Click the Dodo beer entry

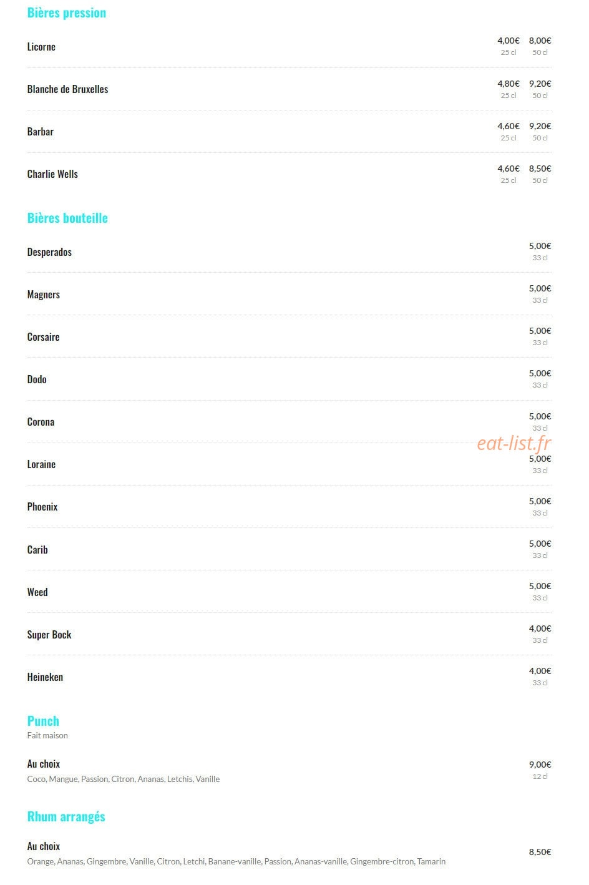37,379
